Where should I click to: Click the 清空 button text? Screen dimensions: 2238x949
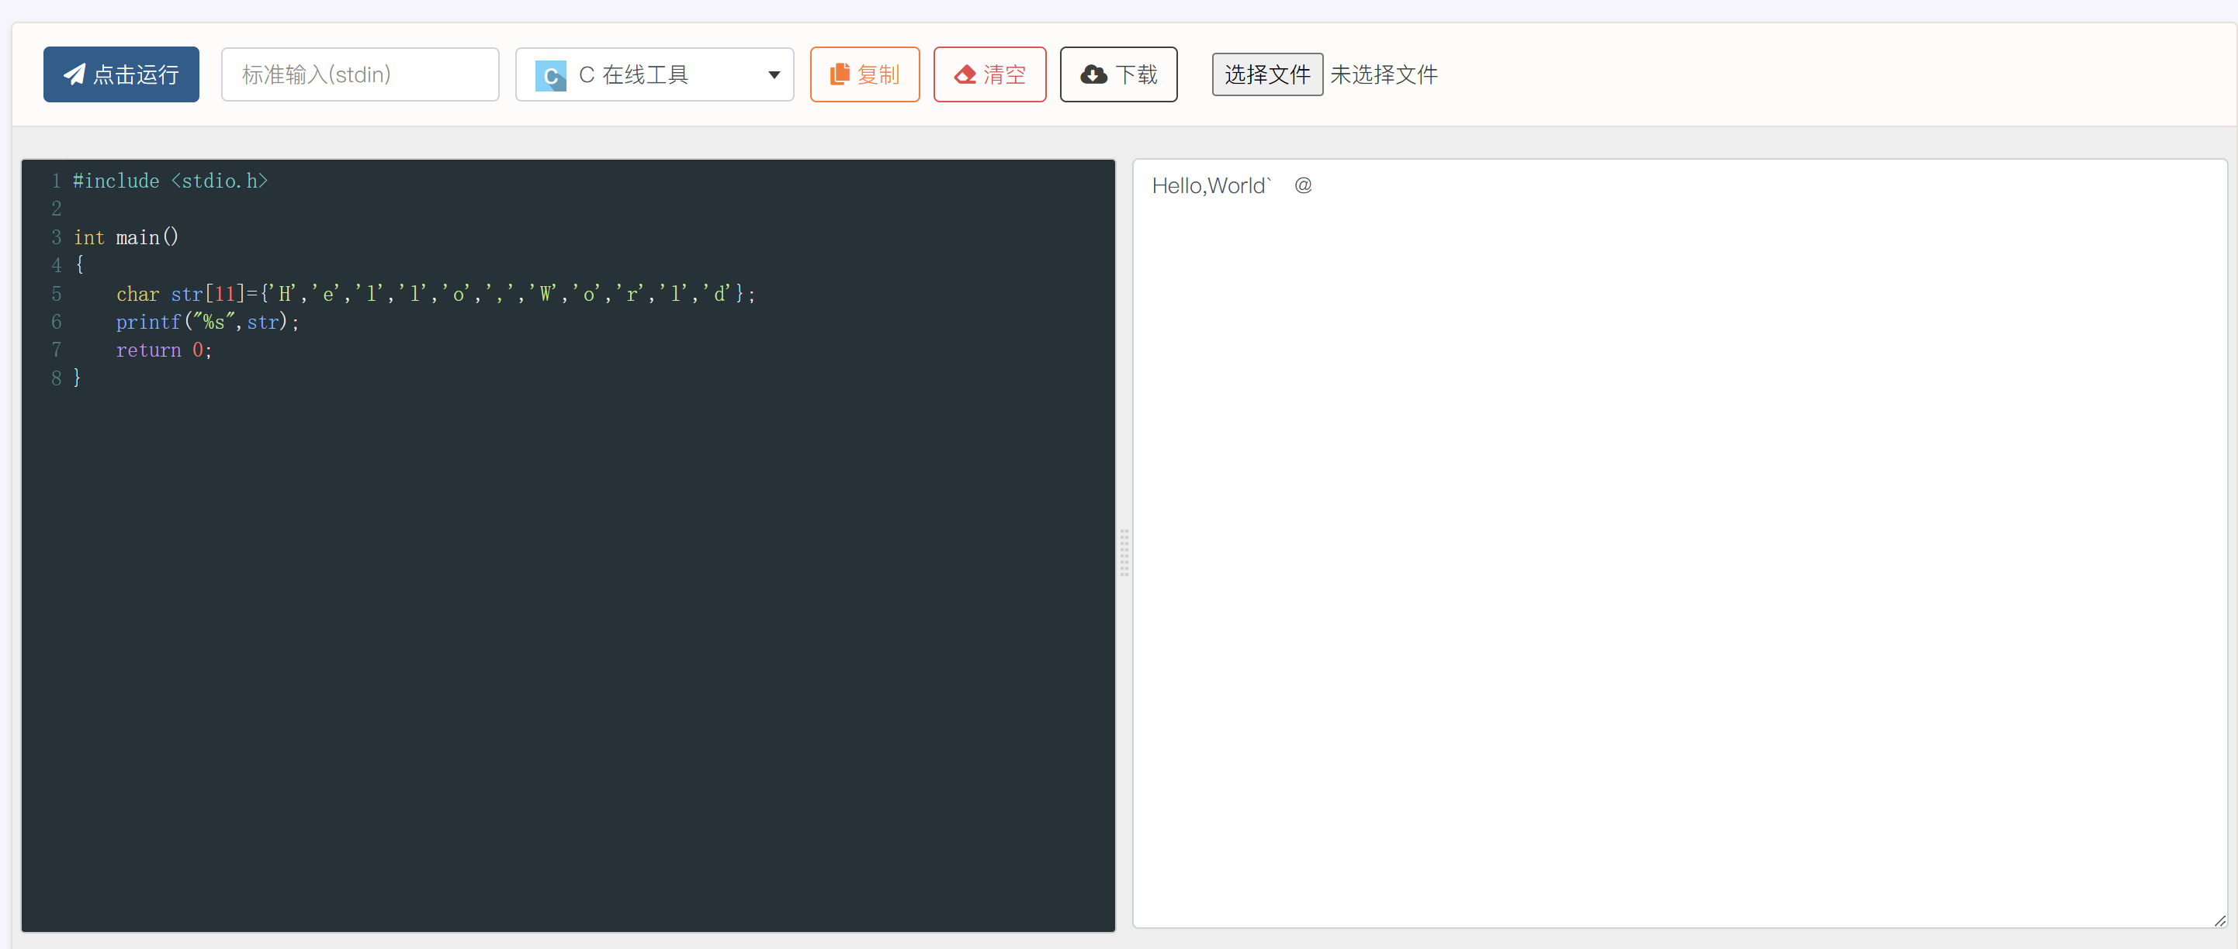(x=1004, y=74)
